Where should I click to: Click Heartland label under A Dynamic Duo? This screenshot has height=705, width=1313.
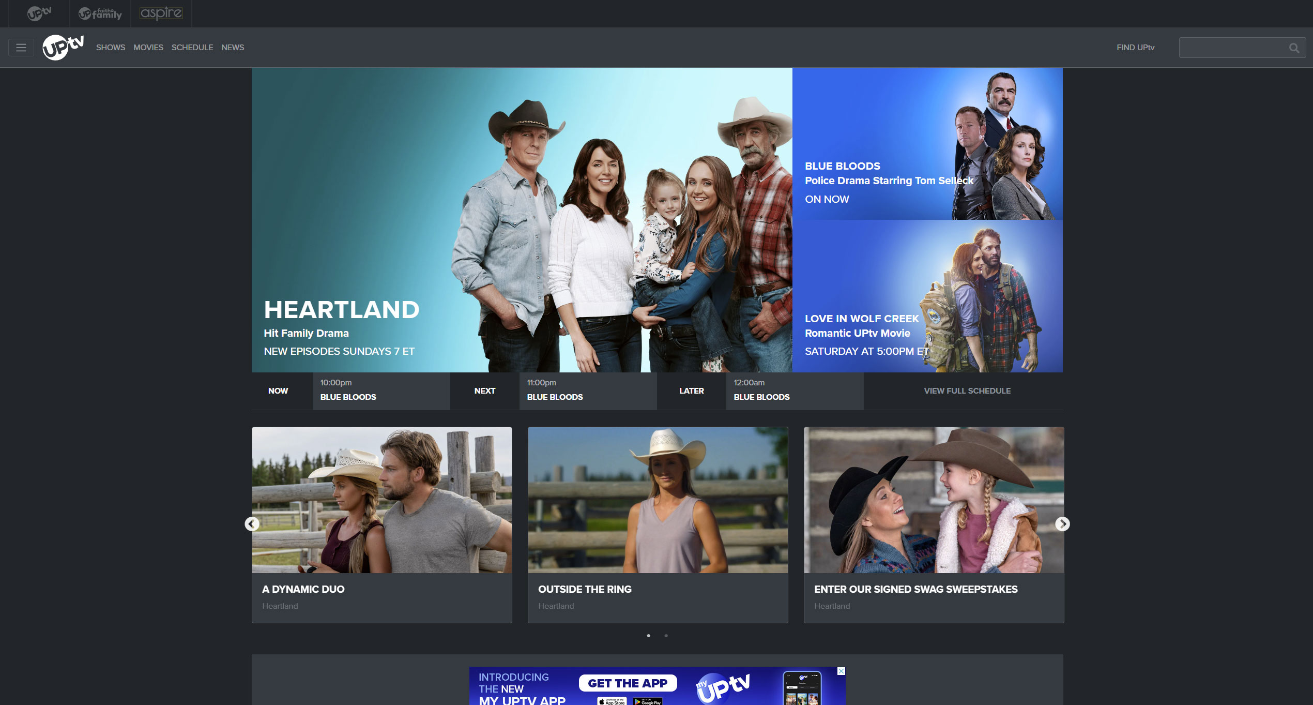(280, 606)
